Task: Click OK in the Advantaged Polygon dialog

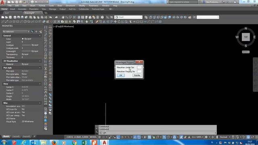Action: 121,75
